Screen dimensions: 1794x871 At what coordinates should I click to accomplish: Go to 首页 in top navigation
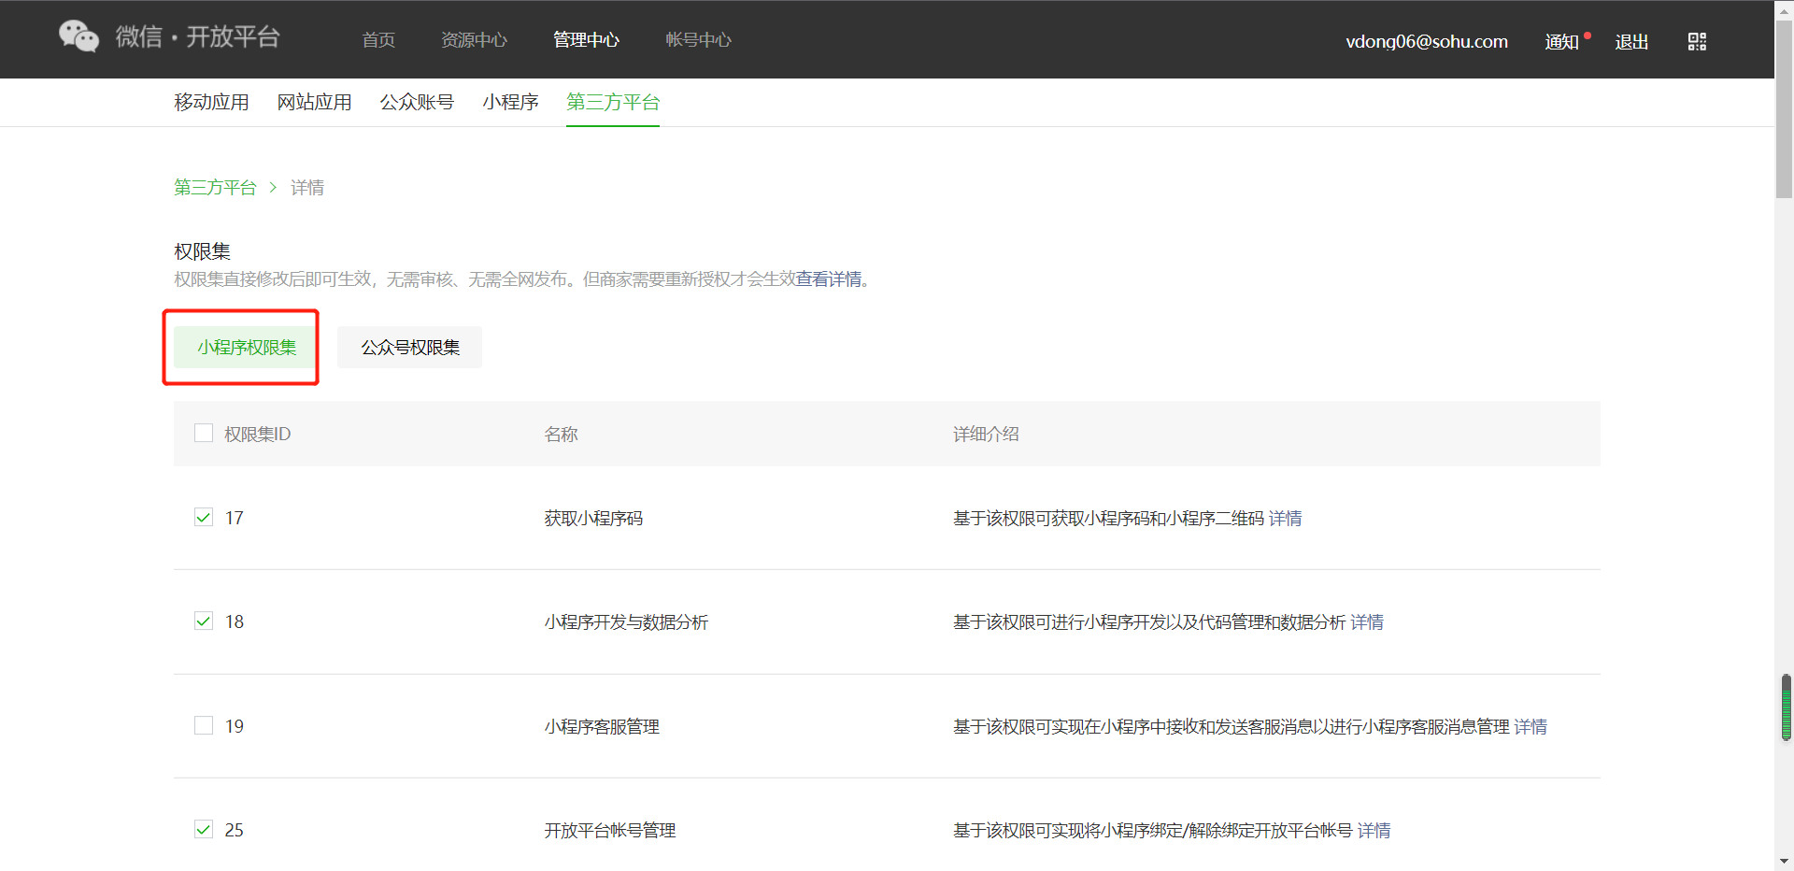378,39
